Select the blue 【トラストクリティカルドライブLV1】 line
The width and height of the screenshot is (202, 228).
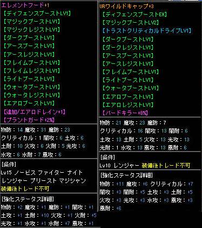[x=147, y=31]
